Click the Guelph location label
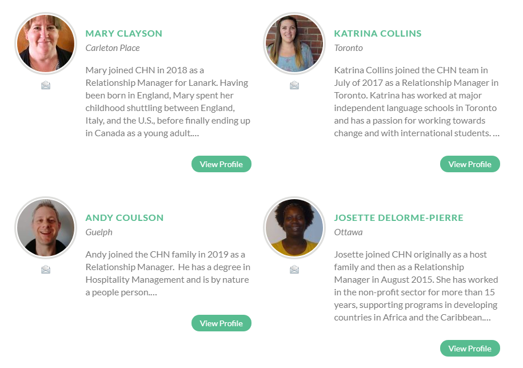 pos(99,232)
